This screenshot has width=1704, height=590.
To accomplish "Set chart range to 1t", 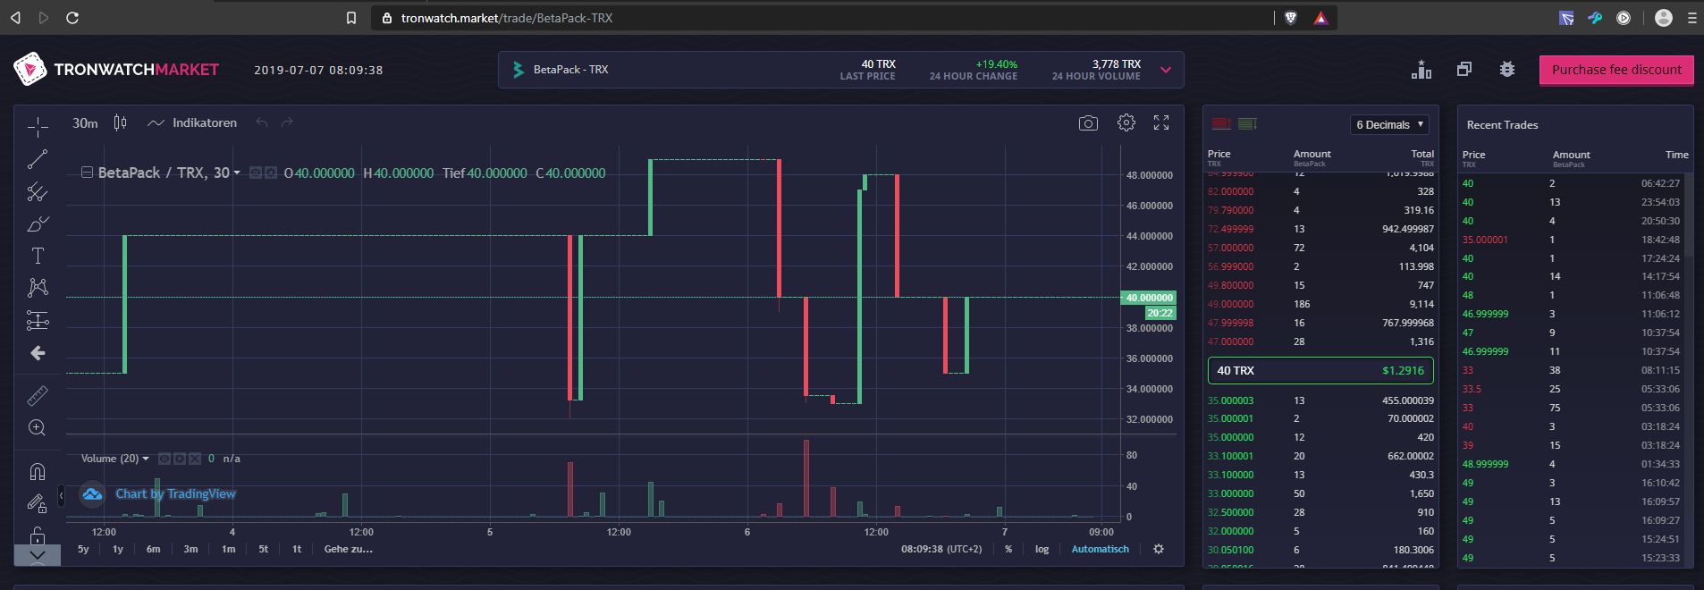I will [x=297, y=549].
